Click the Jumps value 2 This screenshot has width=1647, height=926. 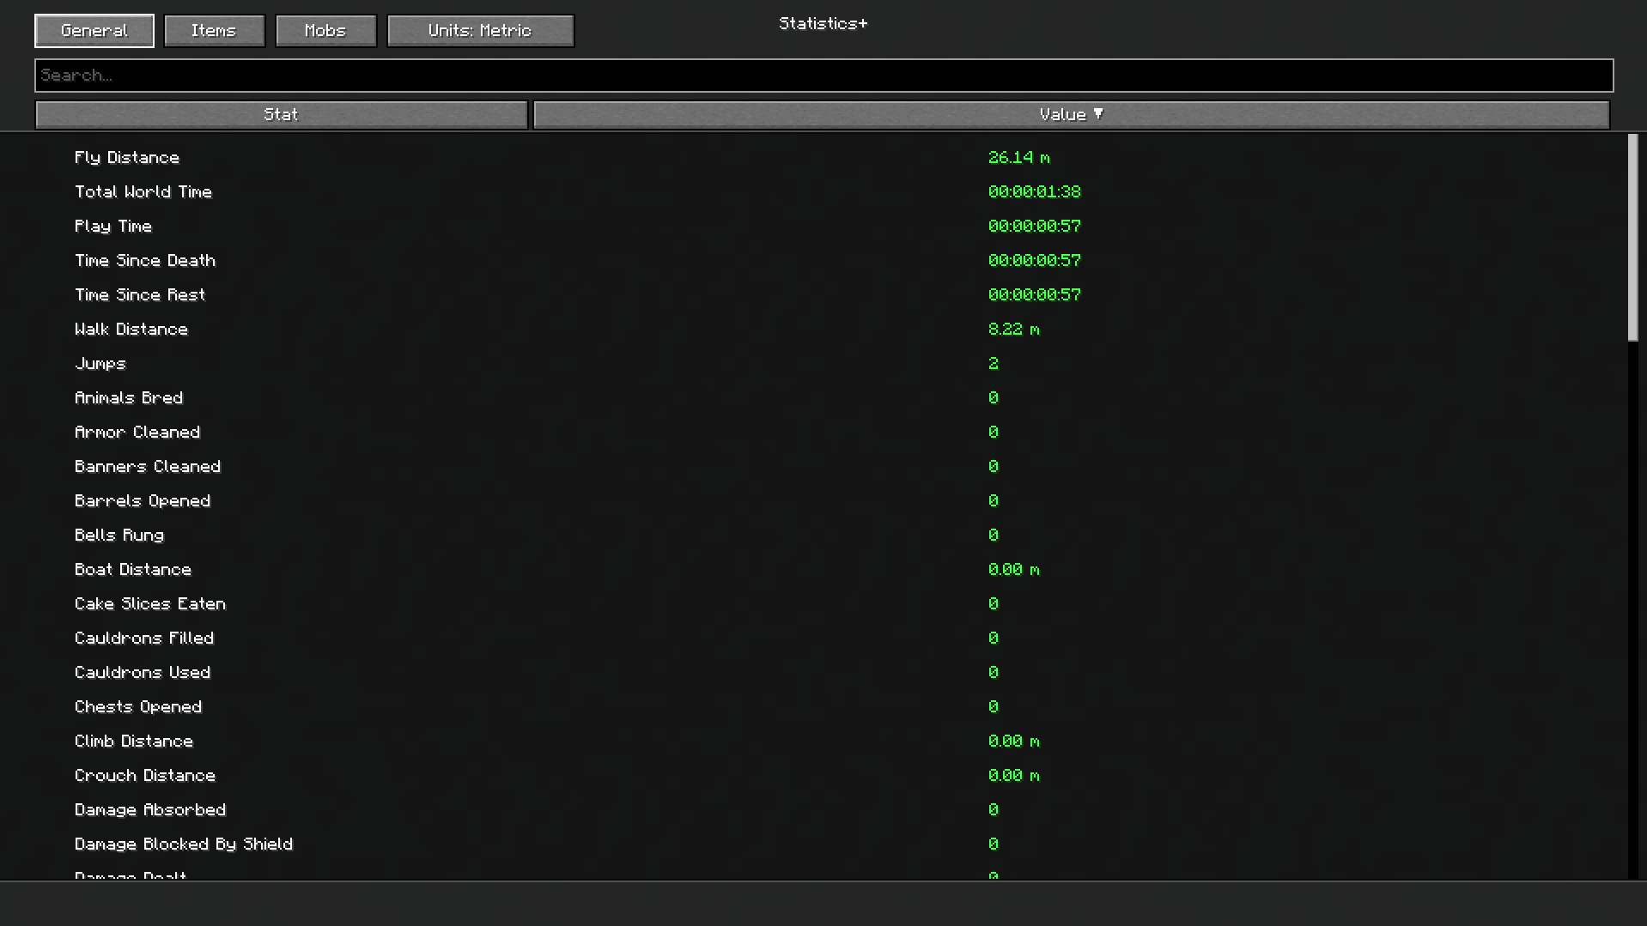coord(994,364)
